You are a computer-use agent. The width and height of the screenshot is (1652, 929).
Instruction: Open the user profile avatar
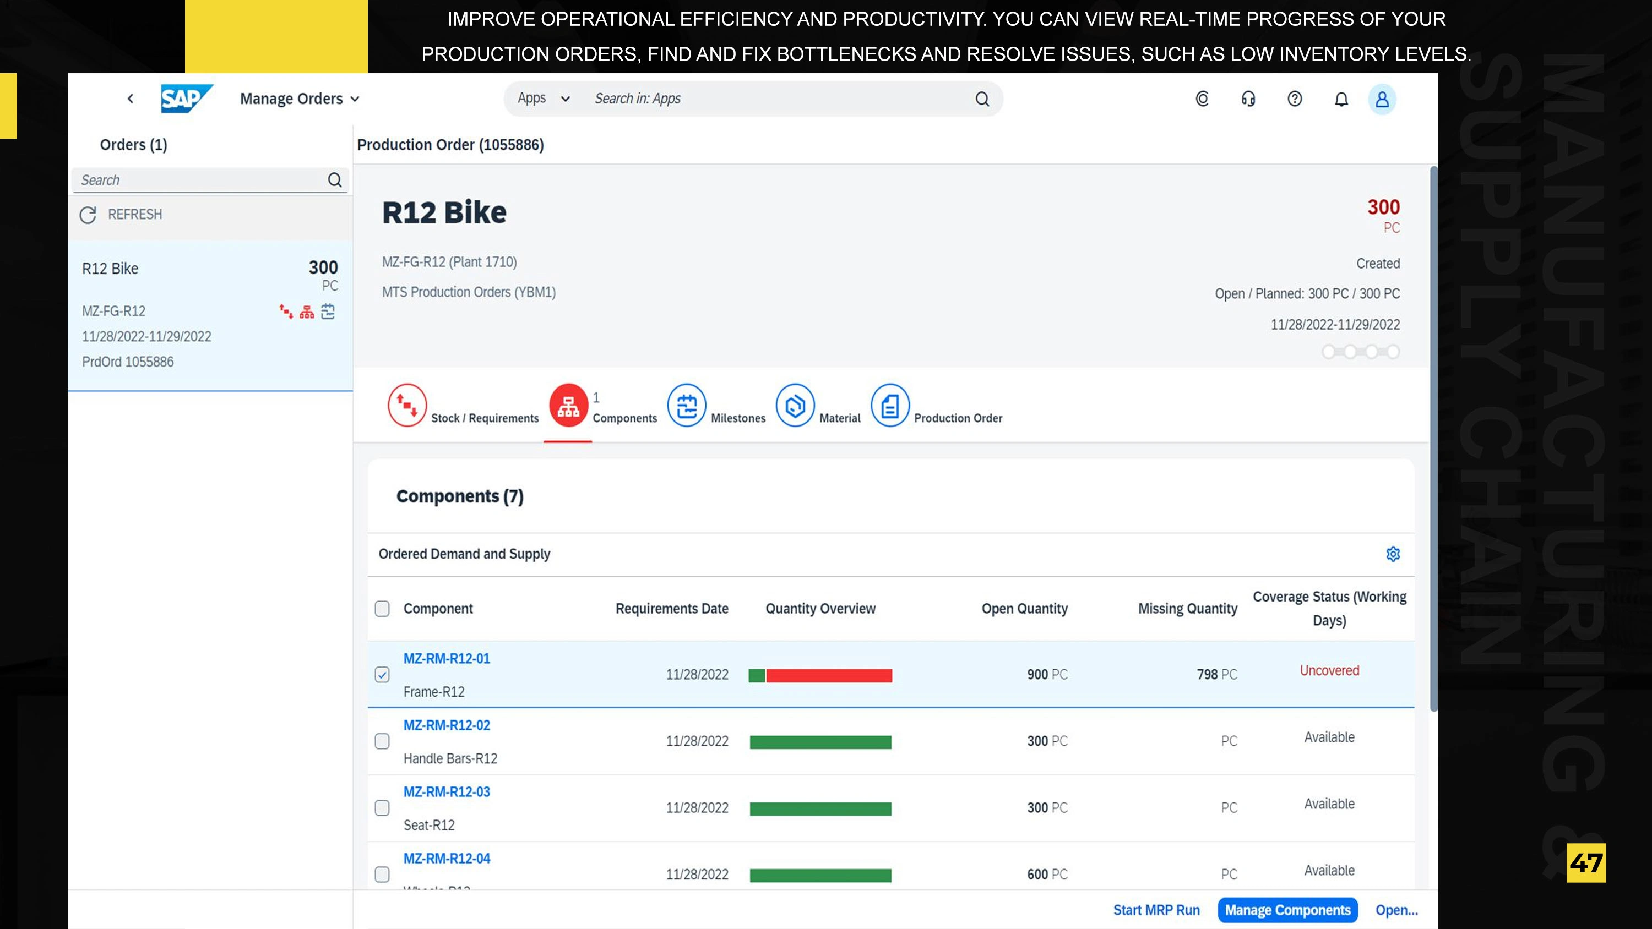pos(1382,100)
